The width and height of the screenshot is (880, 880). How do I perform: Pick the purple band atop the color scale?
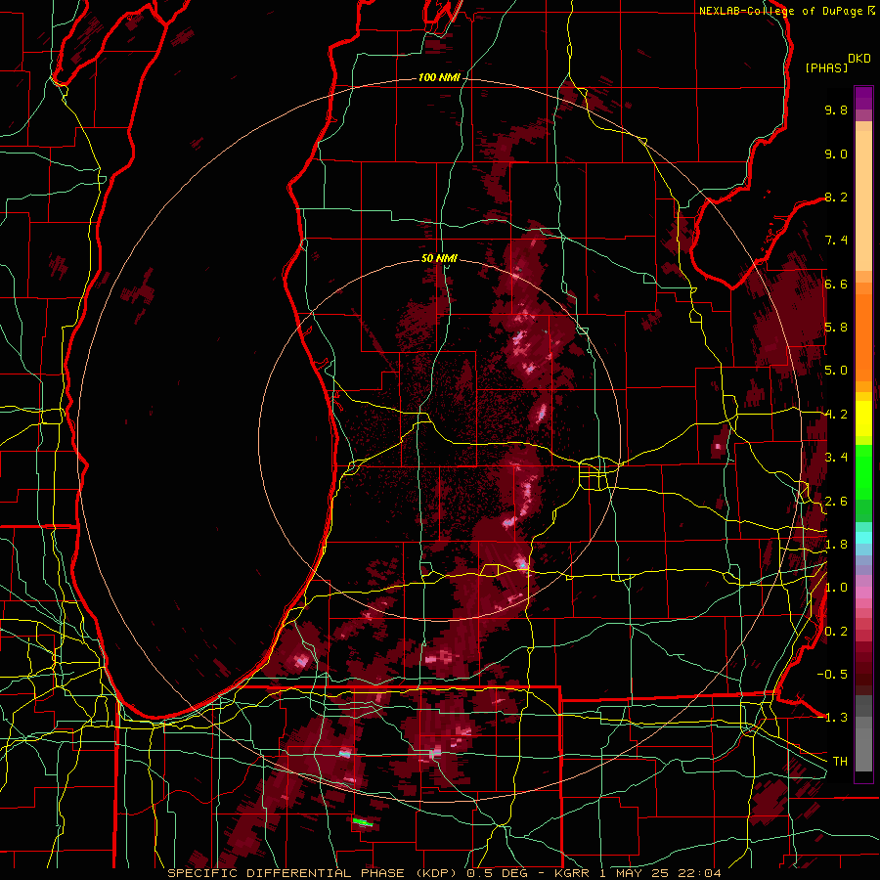click(x=863, y=98)
